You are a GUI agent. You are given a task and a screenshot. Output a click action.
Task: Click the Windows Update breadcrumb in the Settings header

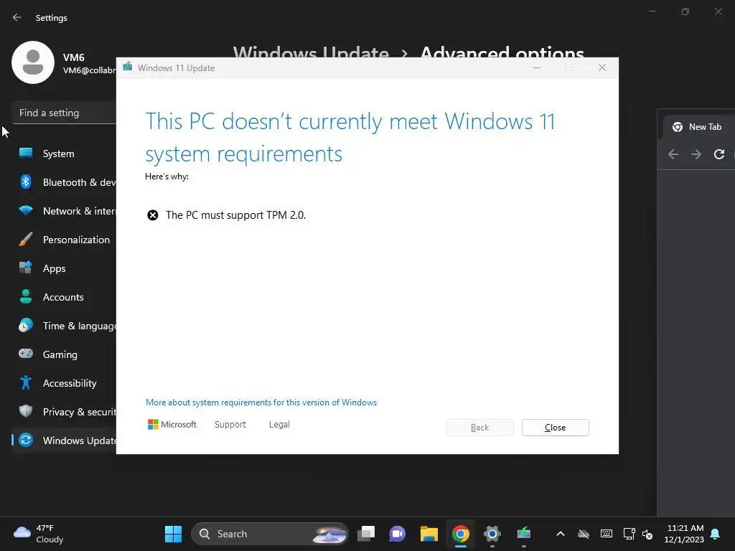click(x=311, y=52)
